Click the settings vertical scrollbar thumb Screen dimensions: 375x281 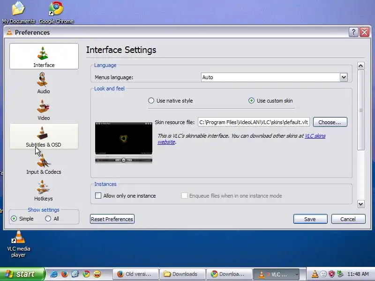(x=361, y=110)
